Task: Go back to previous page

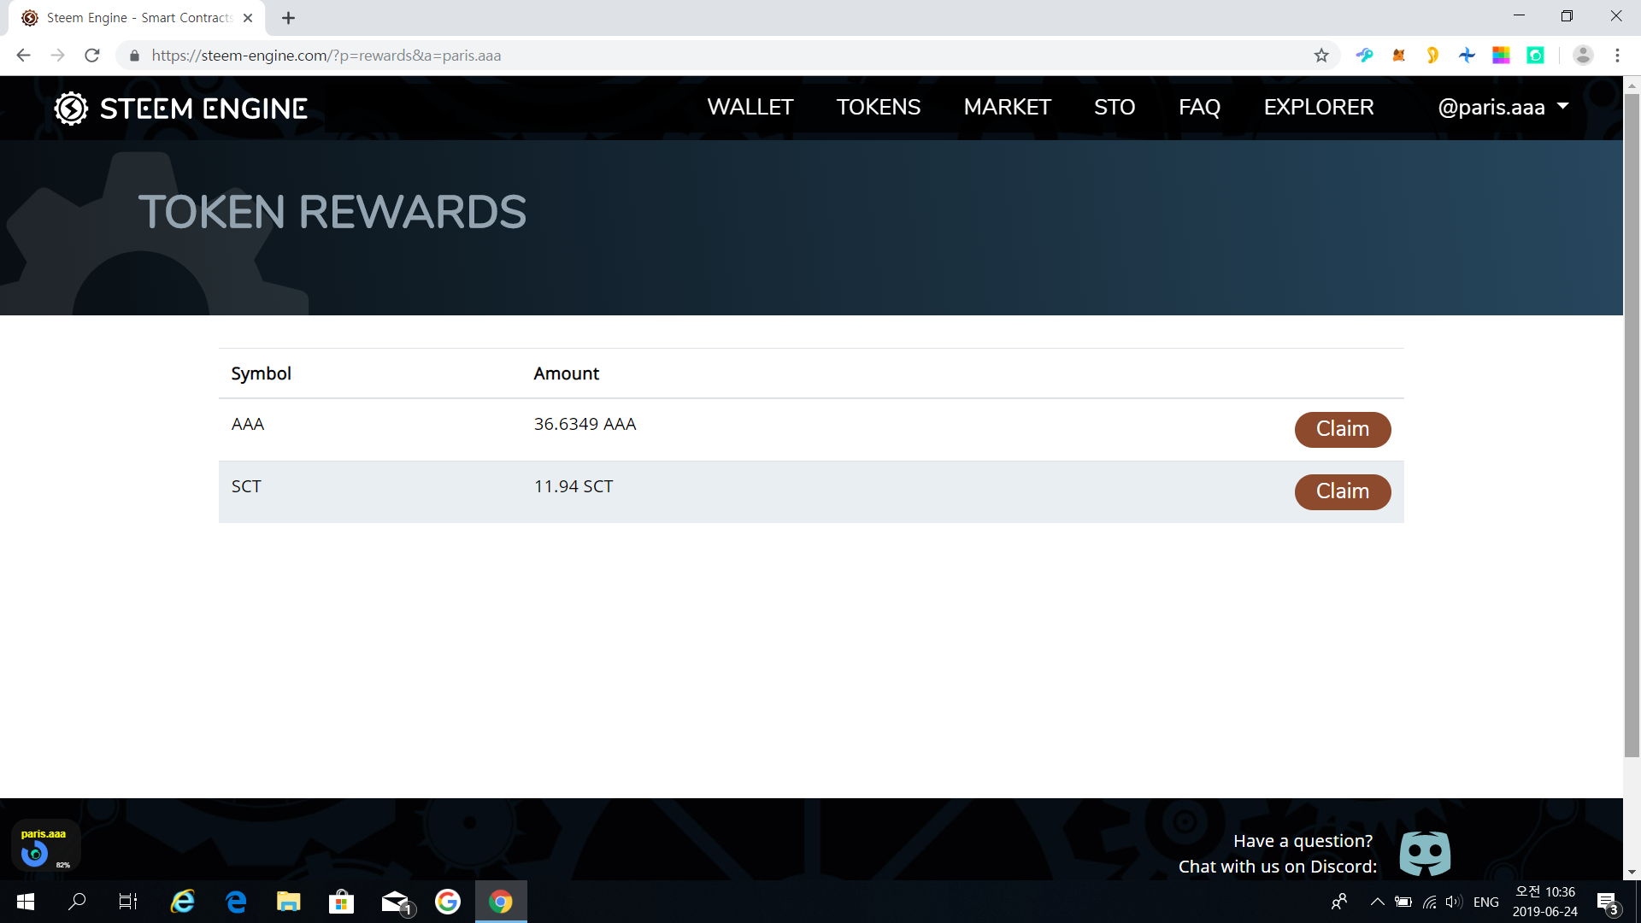Action: (x=23, y=56)
